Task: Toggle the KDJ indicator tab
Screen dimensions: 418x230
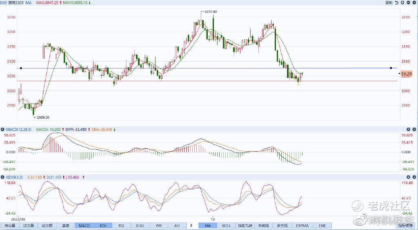Action: pyautogui.click(x=103, y=226)
